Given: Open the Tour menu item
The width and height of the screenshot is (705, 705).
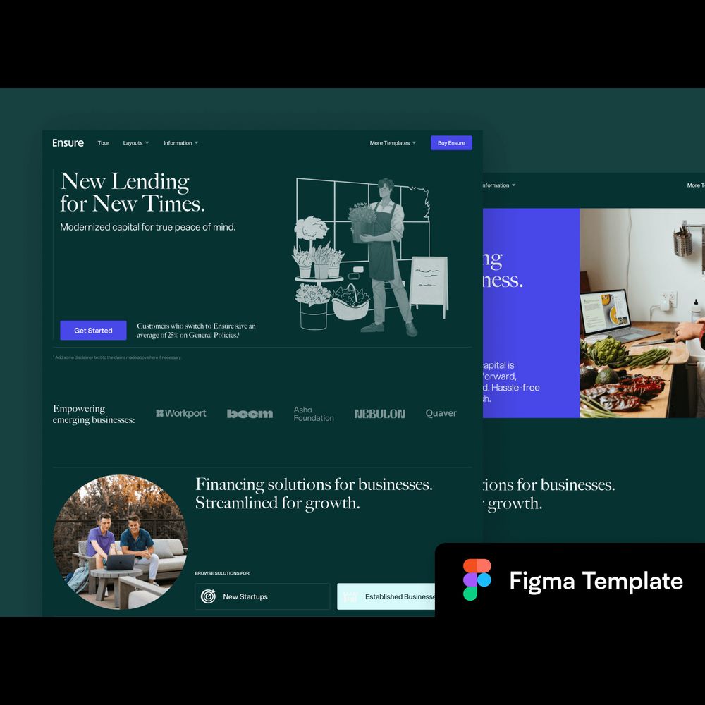Looking at the screenshot, I should click(104, 143).
